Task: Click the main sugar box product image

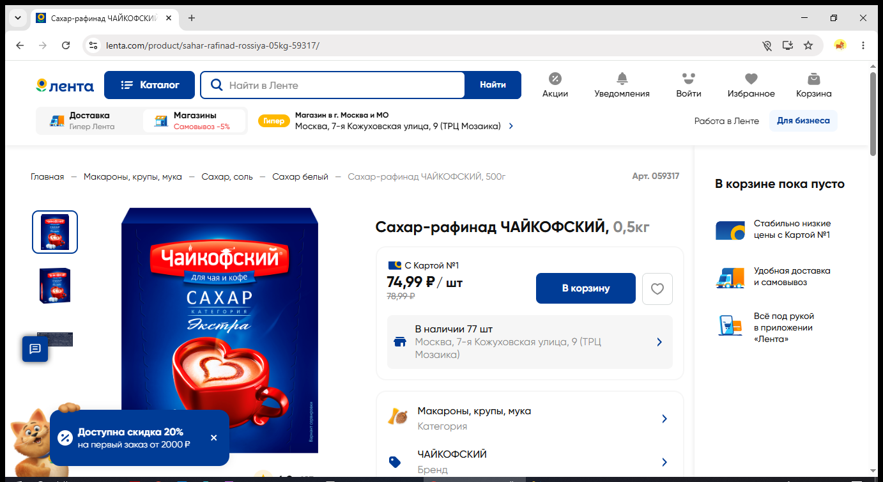Action: coord(220,330)
